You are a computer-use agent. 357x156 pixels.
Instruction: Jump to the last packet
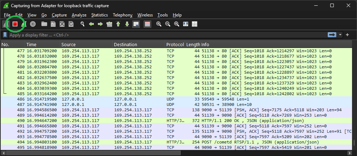(127, 24)
